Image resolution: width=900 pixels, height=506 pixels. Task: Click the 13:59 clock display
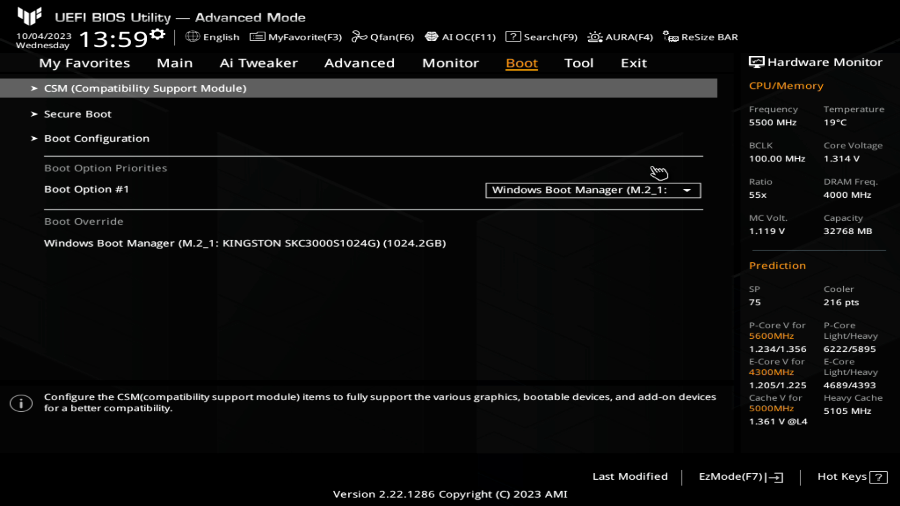point(113,39)
